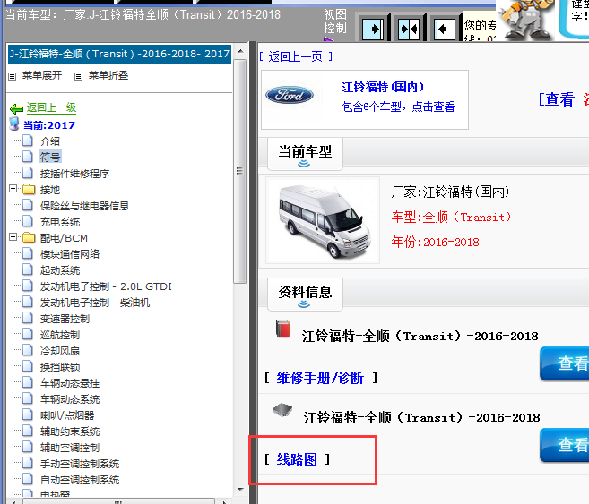Click the green back arrow icon

pyautogui.click(x=16, y=108)
